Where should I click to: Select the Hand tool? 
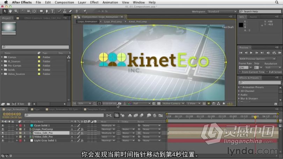10,11
